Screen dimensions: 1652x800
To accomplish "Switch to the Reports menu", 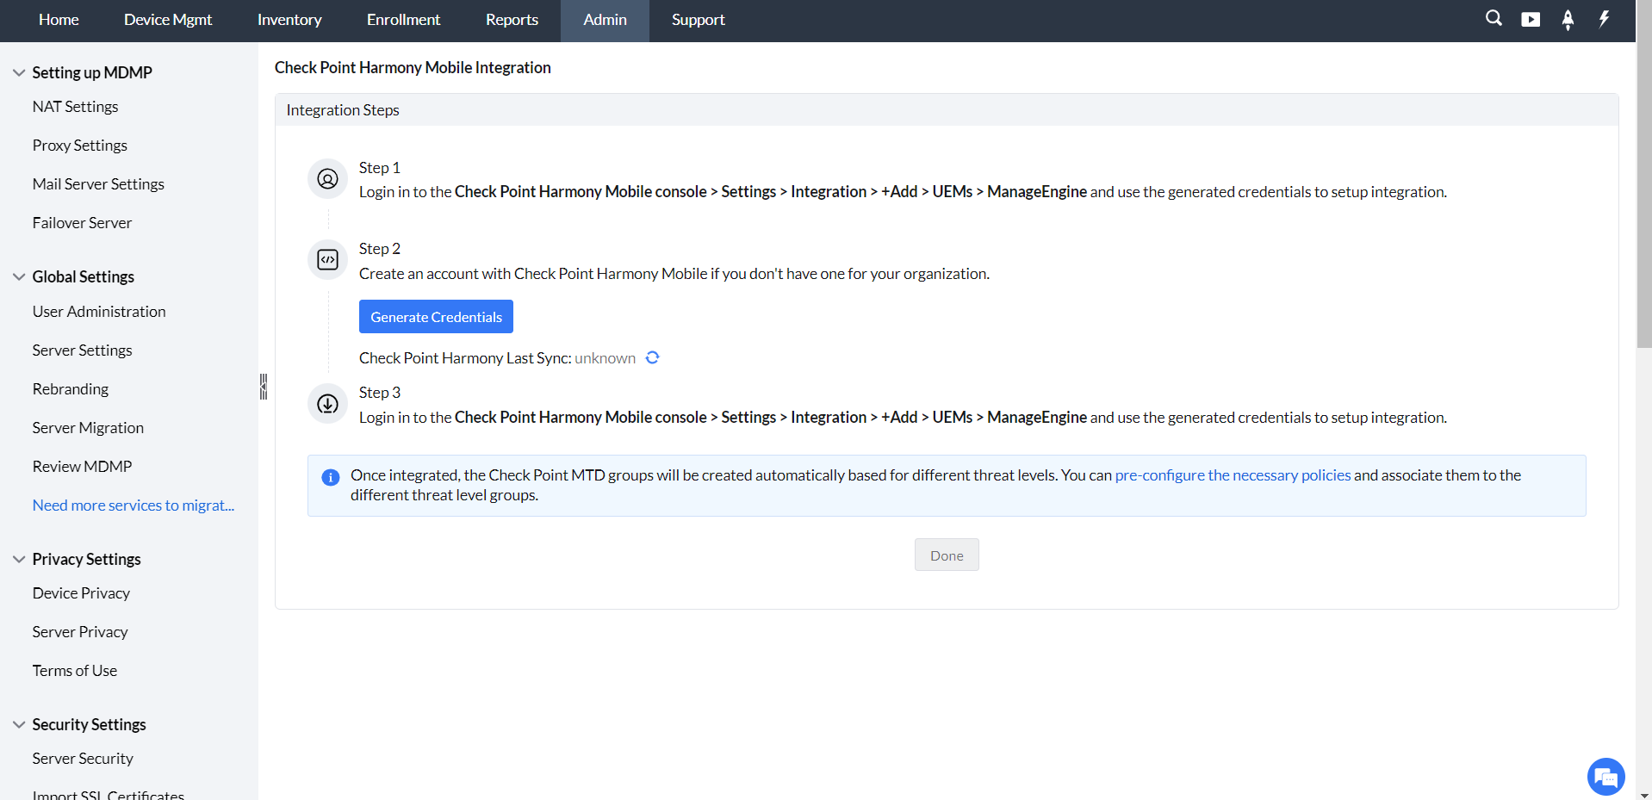I will pos(512,19).
